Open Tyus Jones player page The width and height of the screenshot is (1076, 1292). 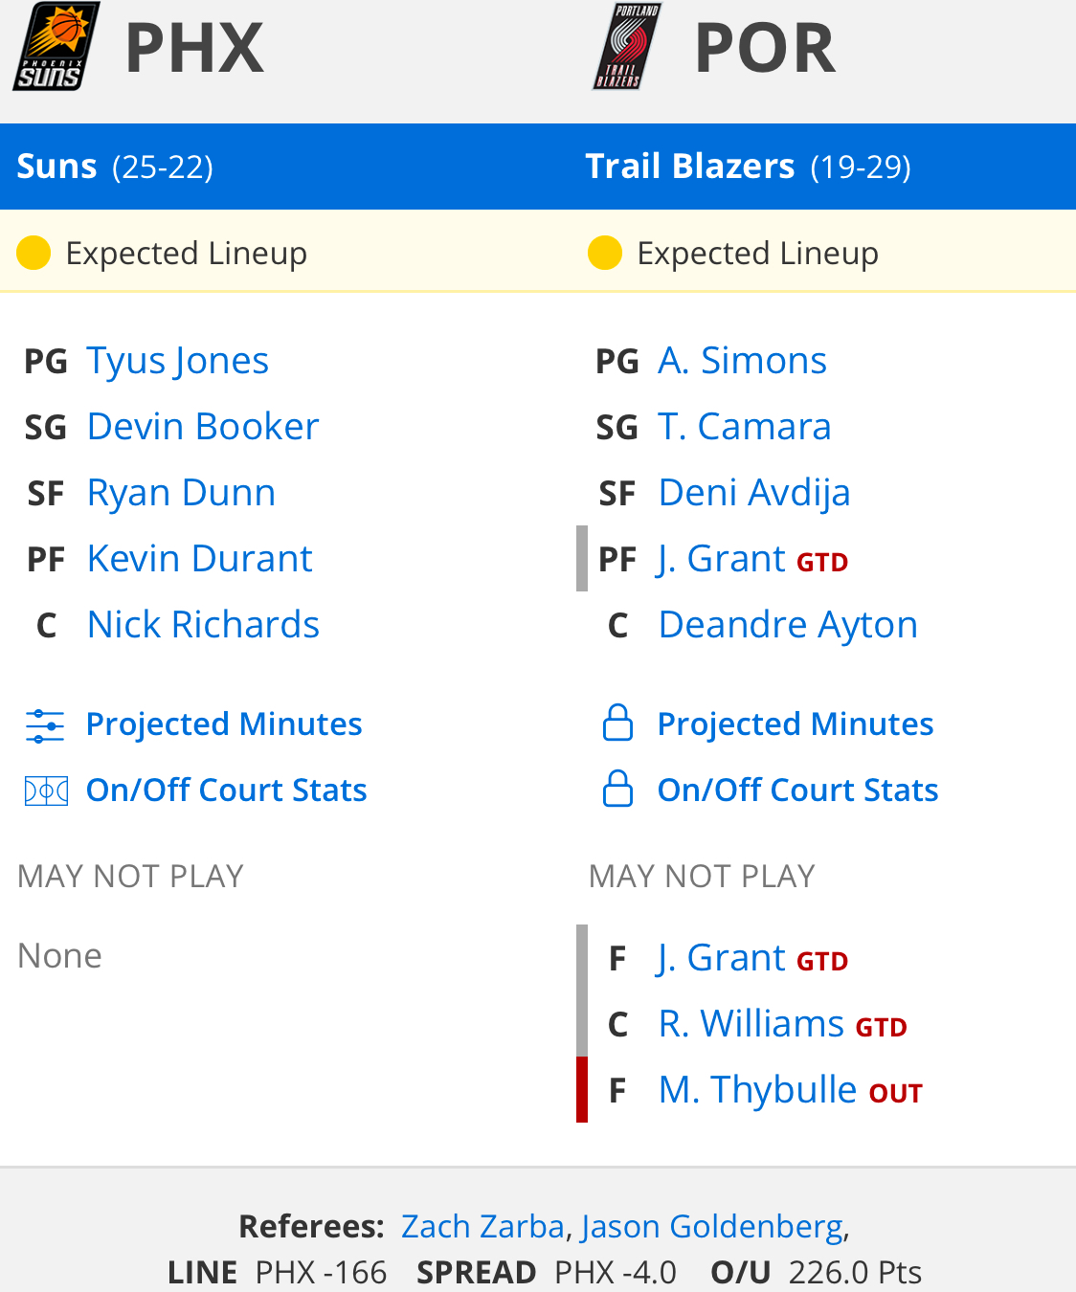[x=177, y=361]
